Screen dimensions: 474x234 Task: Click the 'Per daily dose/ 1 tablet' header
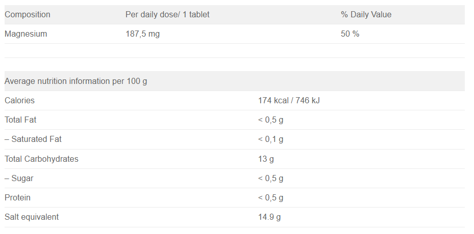[167, 15]
